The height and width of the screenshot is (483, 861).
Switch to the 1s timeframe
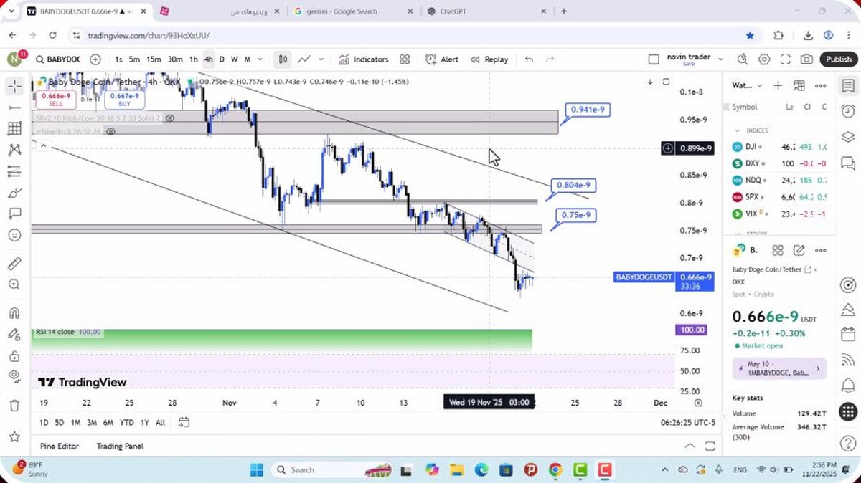[x=118, y=59]
